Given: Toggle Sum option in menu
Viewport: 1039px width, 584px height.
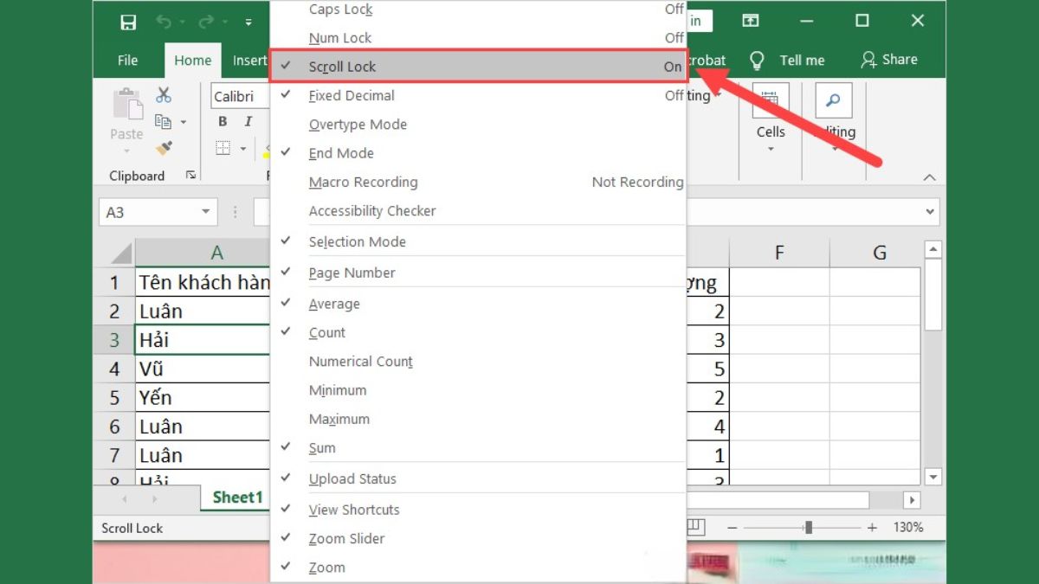Looking at the screenshot, I should pyautogui.click(x=478, y=448).
